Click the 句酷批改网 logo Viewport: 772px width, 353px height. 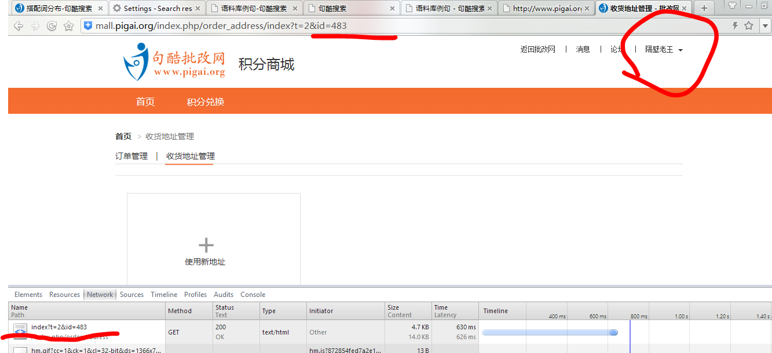click(174, 62)
